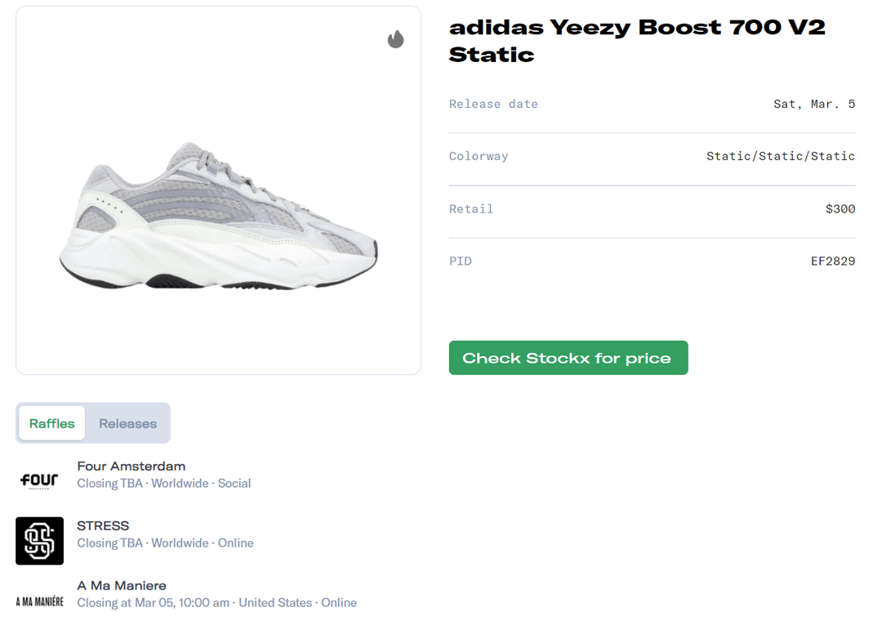Image resolution: width=882 pixels, height=621 pixels.
Task: Switch to the Raffles tab
Action: 52,423
